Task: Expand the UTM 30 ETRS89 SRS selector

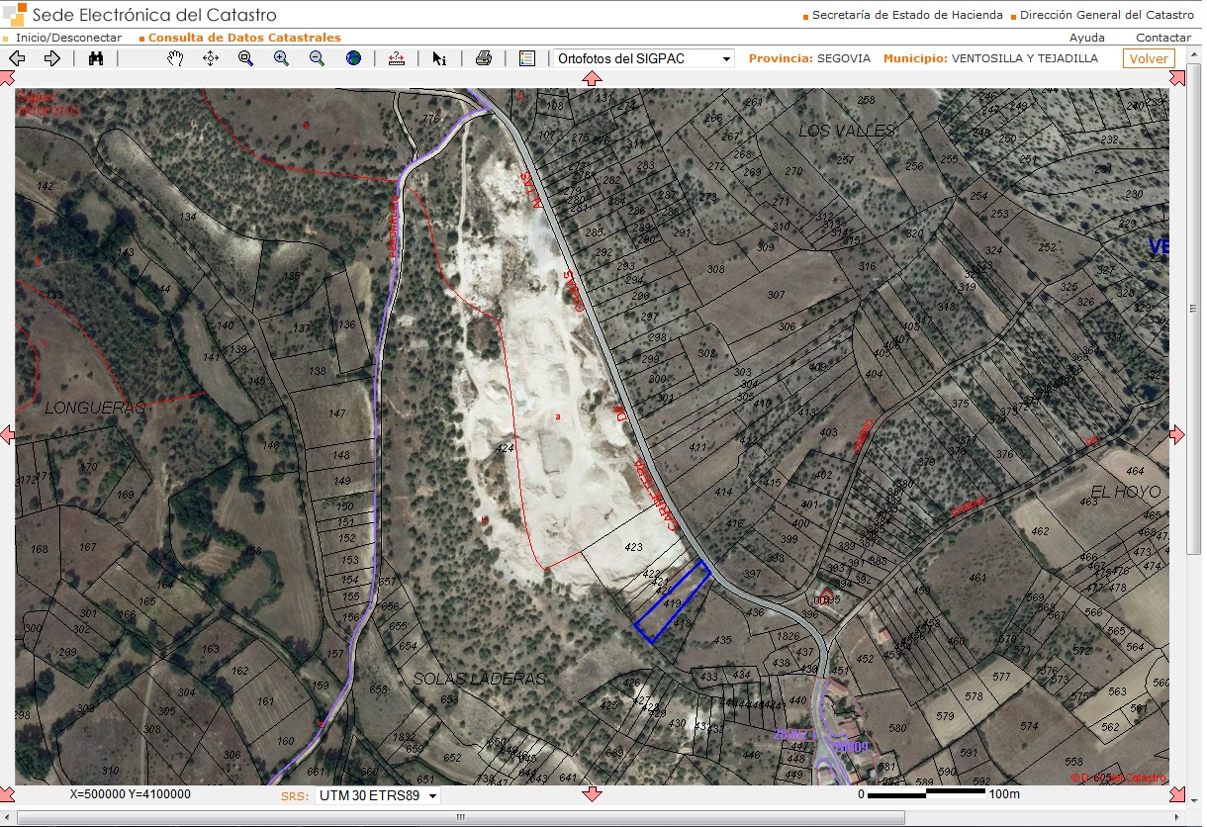Action: click(x=377, y=795)
